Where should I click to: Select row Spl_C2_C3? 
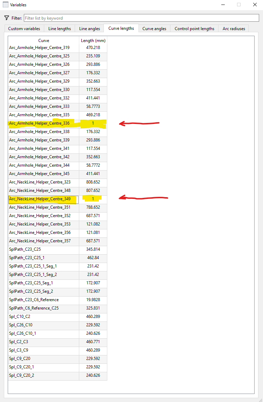pos(58,342)
